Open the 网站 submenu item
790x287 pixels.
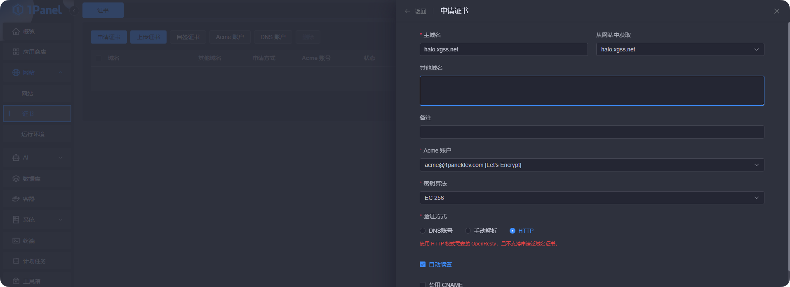click(37, 94)
